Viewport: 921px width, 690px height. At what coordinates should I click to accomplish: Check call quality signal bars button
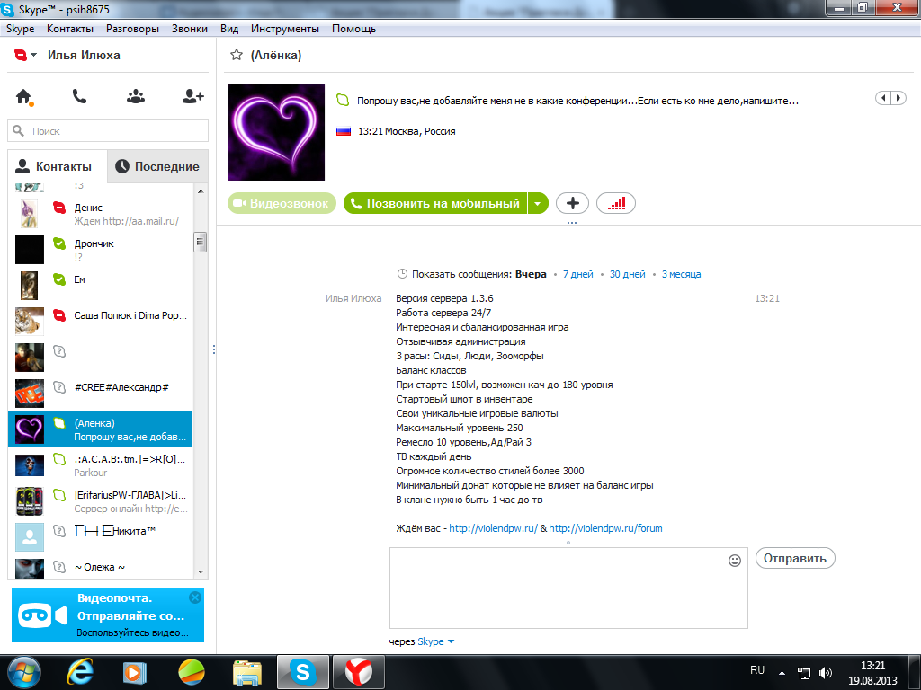(615, 204)
